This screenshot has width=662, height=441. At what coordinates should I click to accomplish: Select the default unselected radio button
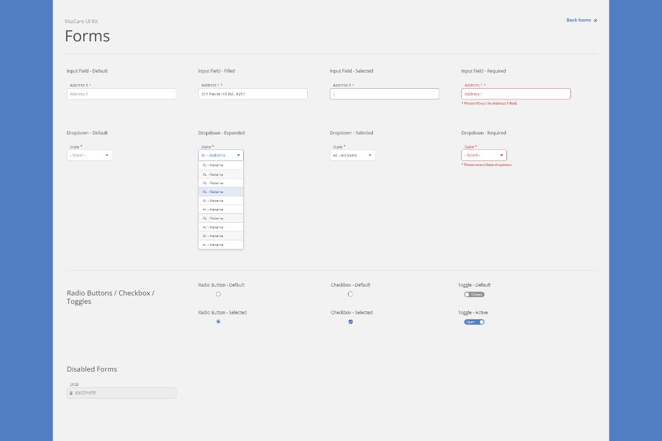point(218,294)
